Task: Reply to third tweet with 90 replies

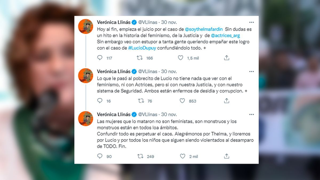Action: [100, 156]
